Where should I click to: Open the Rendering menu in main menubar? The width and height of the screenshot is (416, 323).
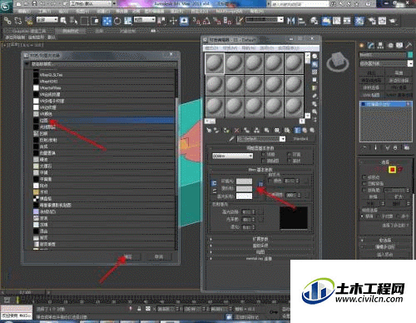click(x=176, y=12)
